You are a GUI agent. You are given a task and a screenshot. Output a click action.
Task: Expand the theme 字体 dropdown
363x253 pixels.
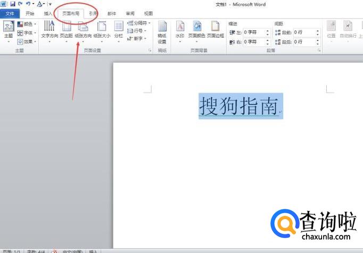click(27, 33)
